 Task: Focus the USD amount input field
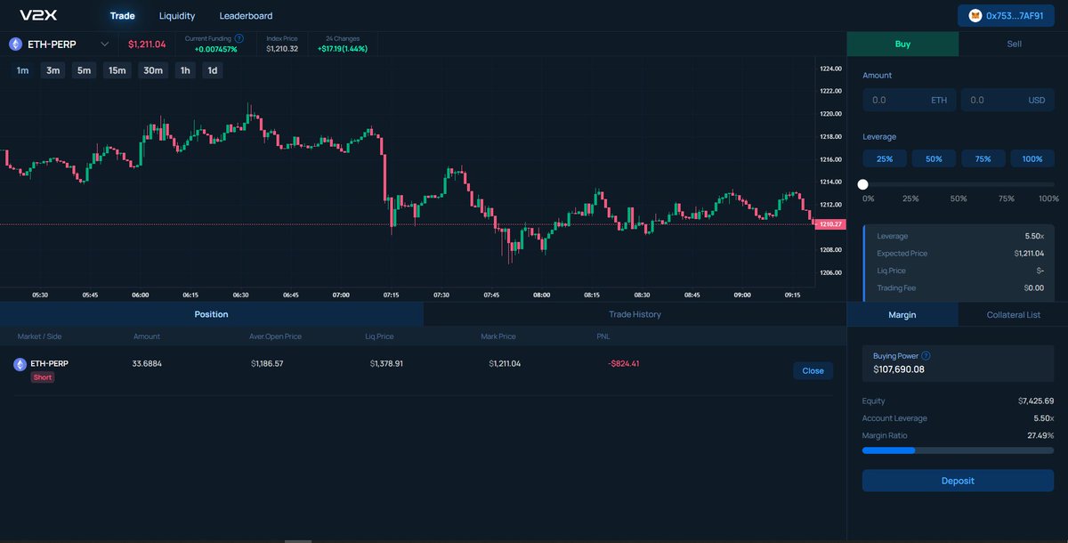click(1007, 100)
